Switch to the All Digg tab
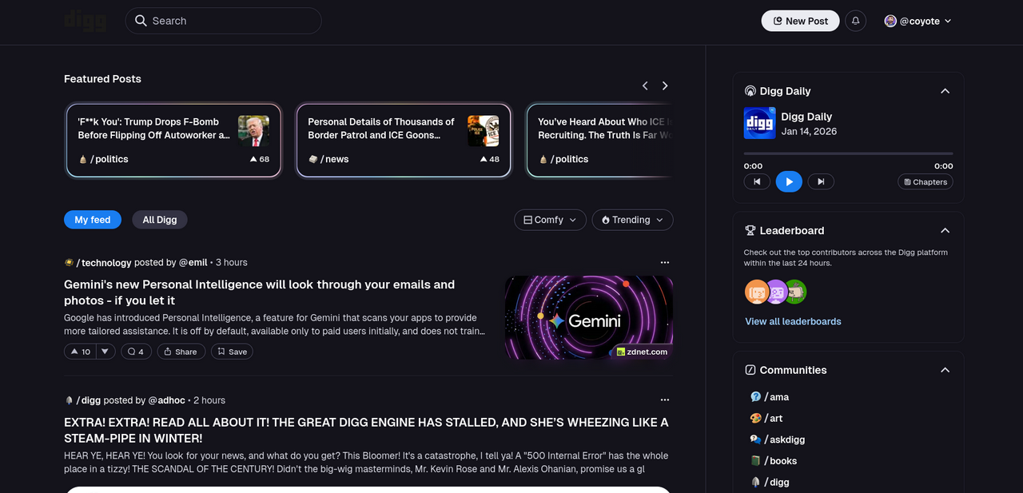This screenshot has width=1023, height=493. point(160,220)
